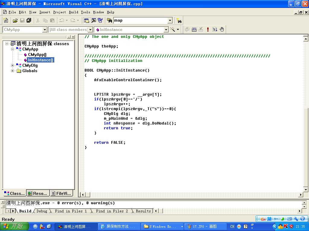This screenshot has width=309, height=231.
Task: Expand the Globals folder node
Action: click(x=12, y=71)
